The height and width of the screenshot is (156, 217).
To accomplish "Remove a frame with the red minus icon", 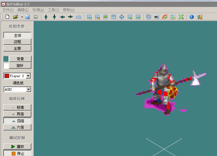I will pos(97,17).
